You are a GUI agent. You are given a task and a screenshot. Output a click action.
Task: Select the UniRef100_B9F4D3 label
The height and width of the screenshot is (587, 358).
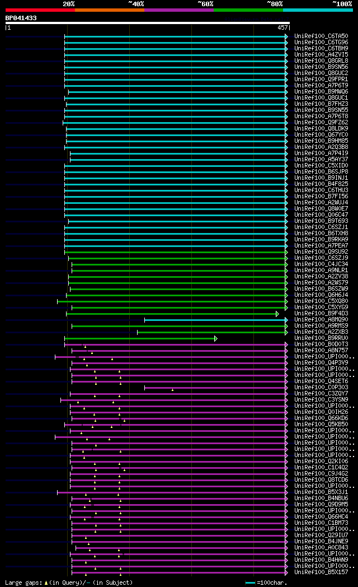point(321,313)
